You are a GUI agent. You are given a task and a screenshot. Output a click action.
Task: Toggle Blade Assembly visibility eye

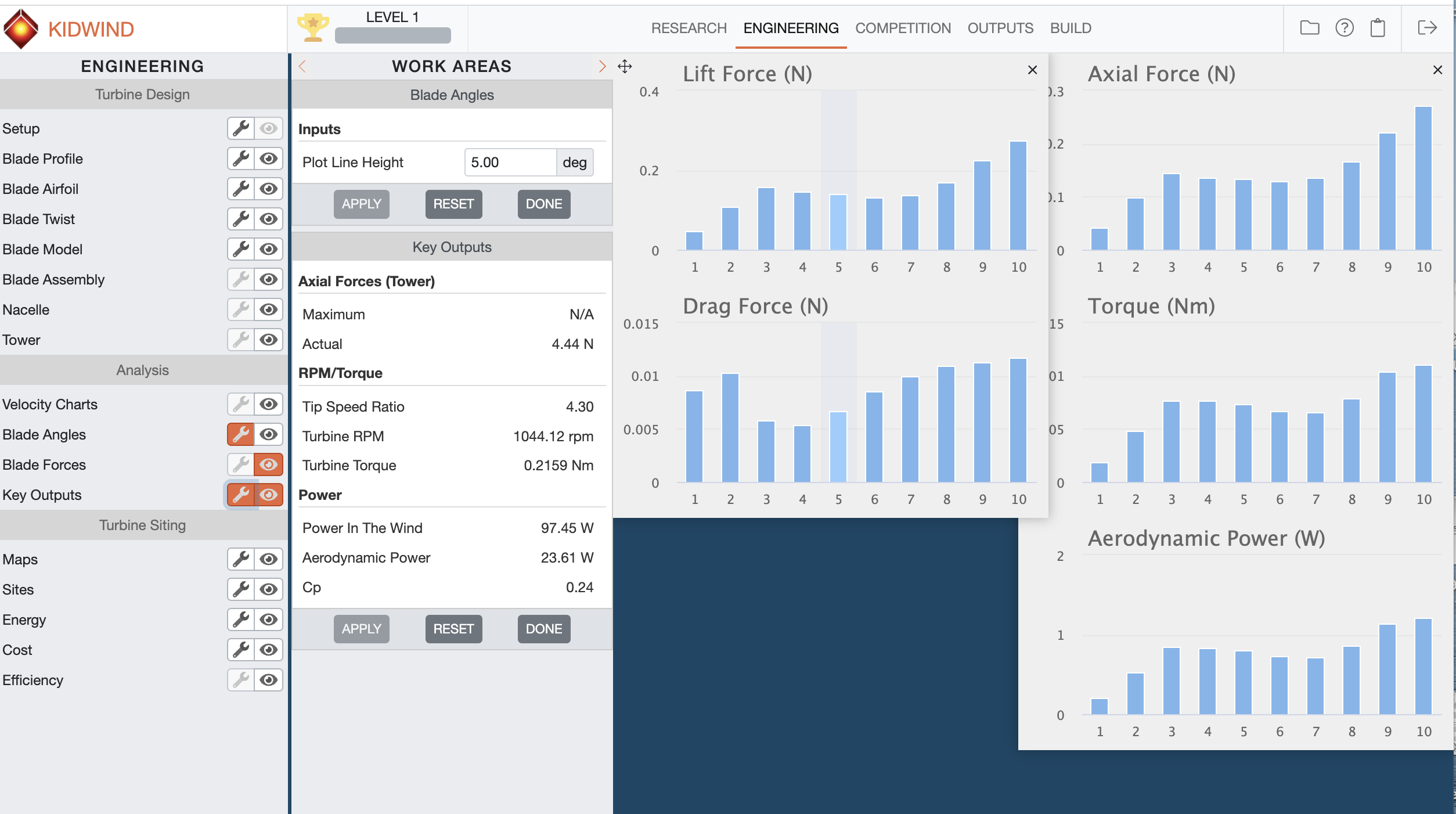click(x=268, y=279)
